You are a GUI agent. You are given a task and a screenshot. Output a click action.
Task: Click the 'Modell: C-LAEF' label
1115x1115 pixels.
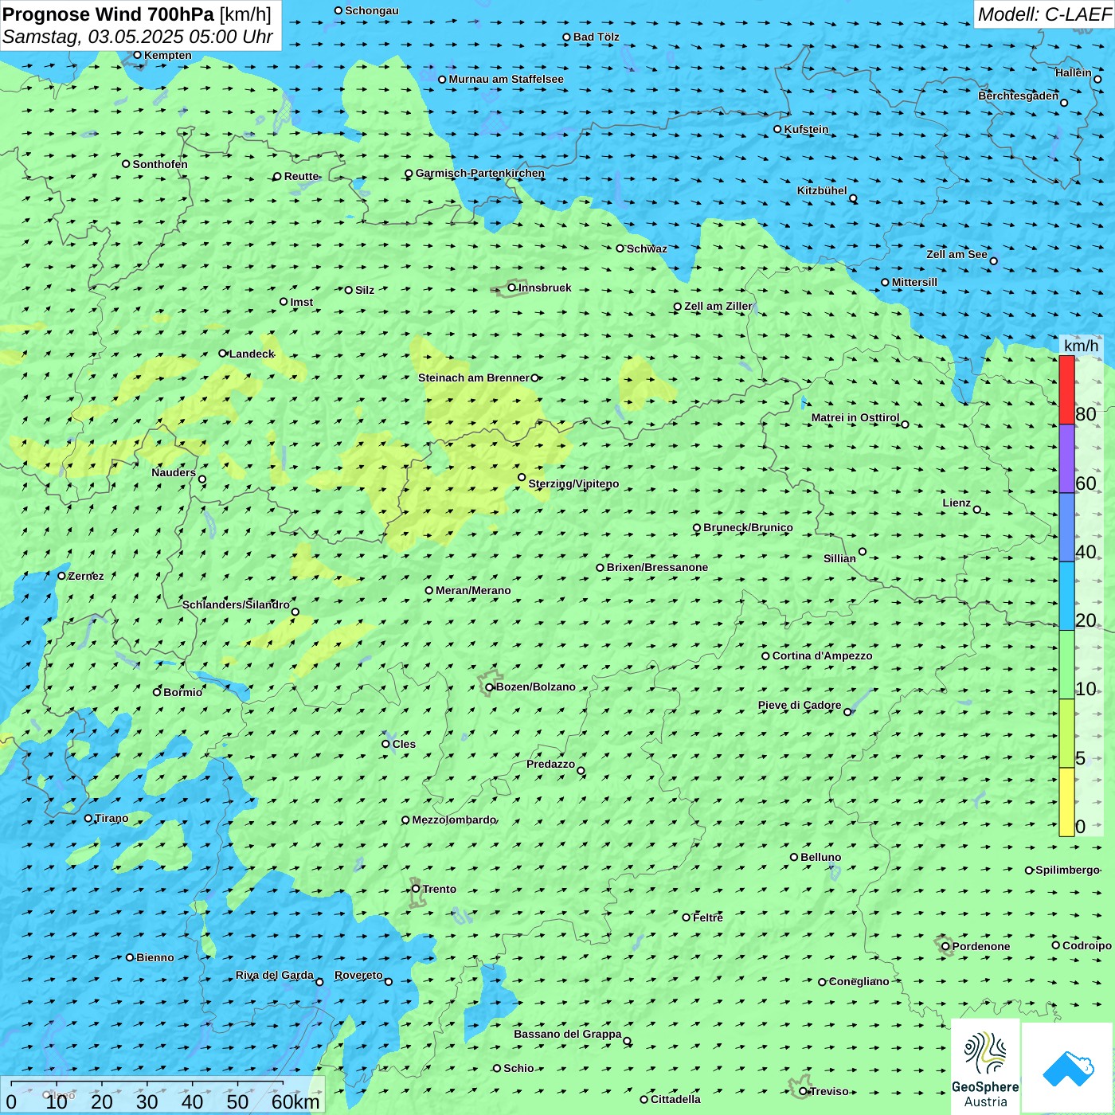click(1043, 14)
